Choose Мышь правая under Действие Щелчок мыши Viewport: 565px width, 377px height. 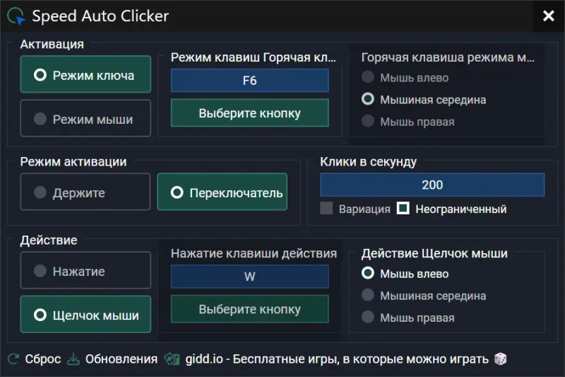pos(408,318)
